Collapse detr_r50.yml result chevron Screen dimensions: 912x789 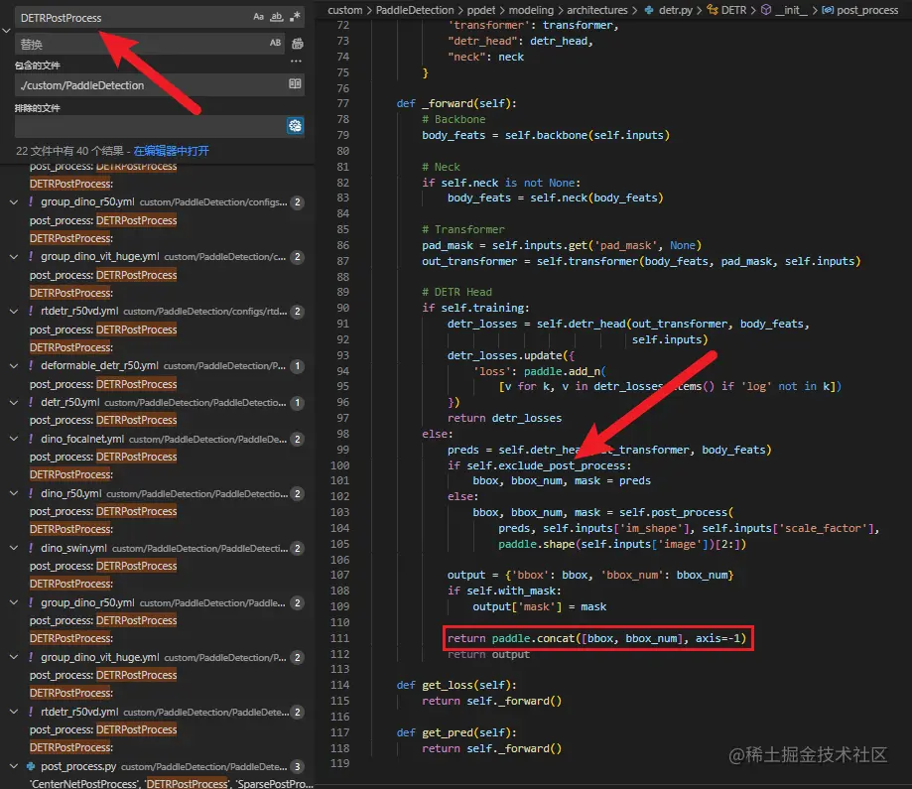(x=14, y=402)
